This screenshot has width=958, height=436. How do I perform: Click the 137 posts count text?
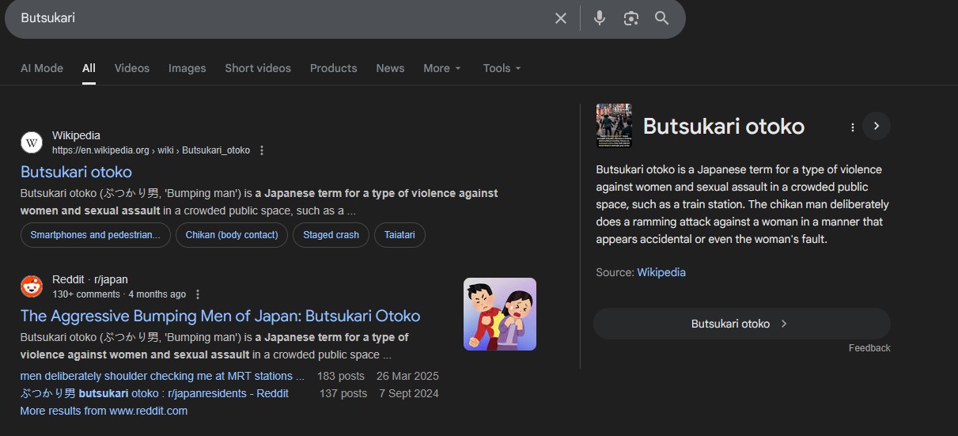(343, 393)
